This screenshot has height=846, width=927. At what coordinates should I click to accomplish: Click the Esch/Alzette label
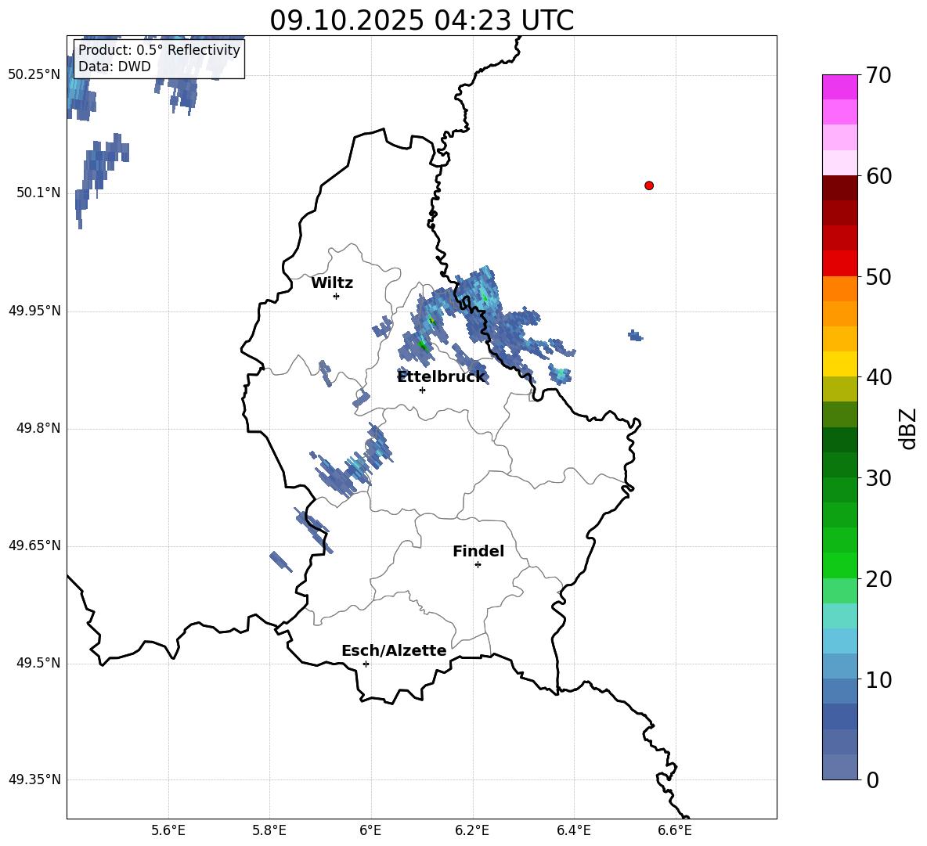(x=394, y=650)
